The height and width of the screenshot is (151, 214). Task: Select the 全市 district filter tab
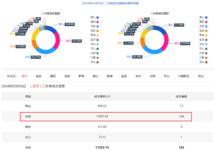click(24, 76)
